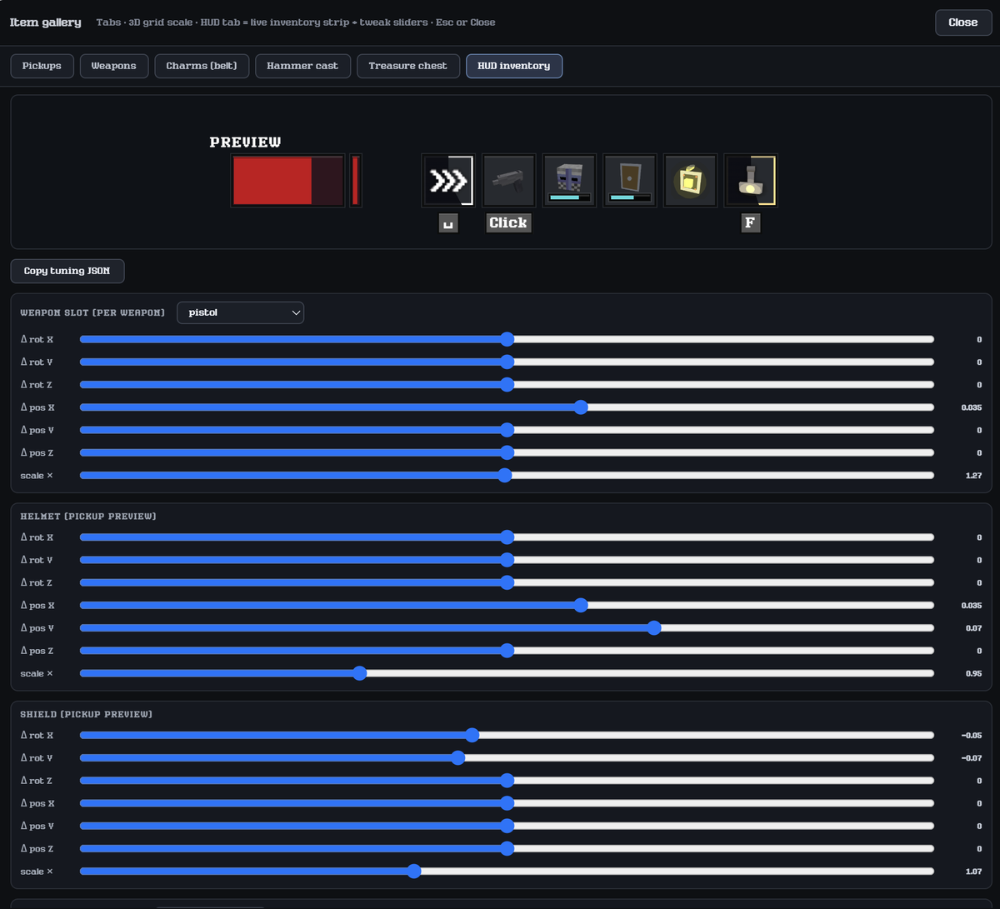
Task: Close the Item gallery
Action: tap(962, 22)
